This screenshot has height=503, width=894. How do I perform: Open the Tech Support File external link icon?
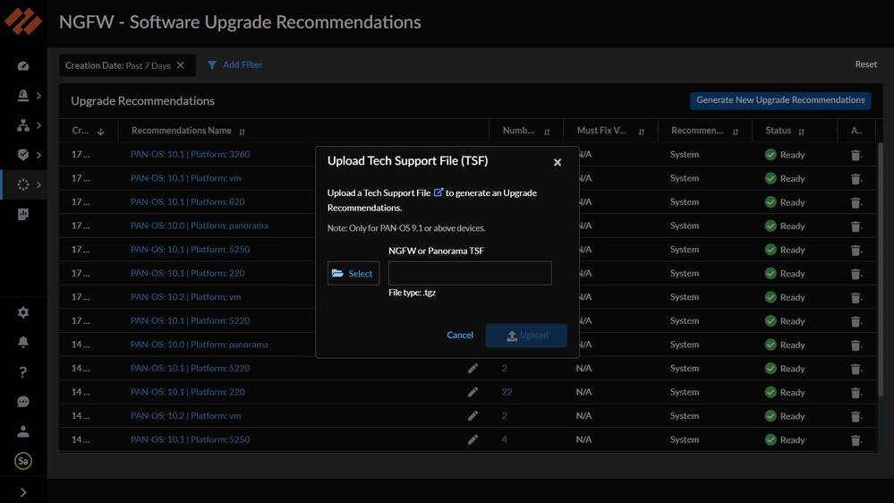438,192
